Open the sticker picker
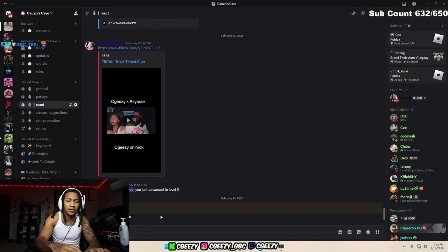The image size is (448, 252). tap(359, 232)
